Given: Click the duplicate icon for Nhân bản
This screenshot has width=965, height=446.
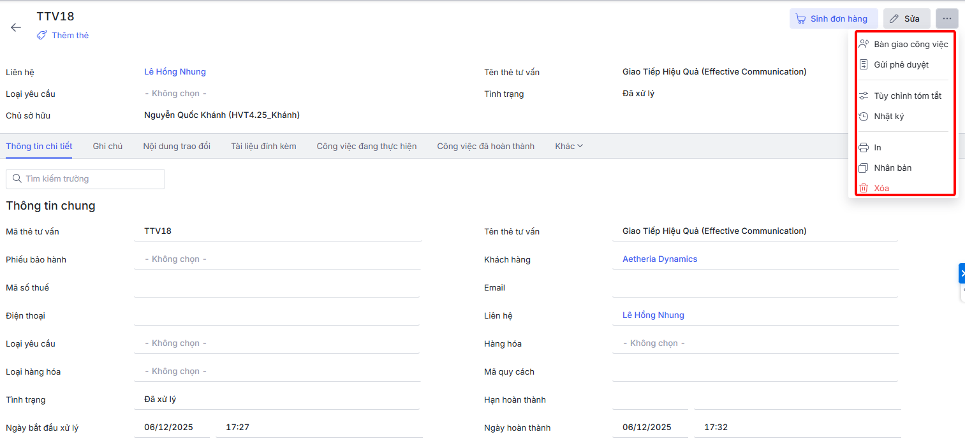Looking at the screenshot, I should click(x=864, y=168).
